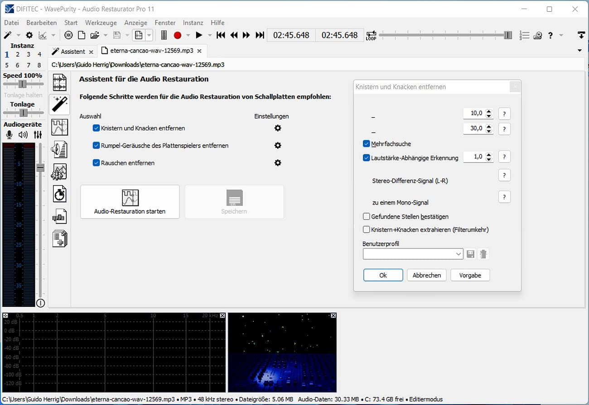
Task: Click the Speed 100% slider handle
Action: pos(22,84)
